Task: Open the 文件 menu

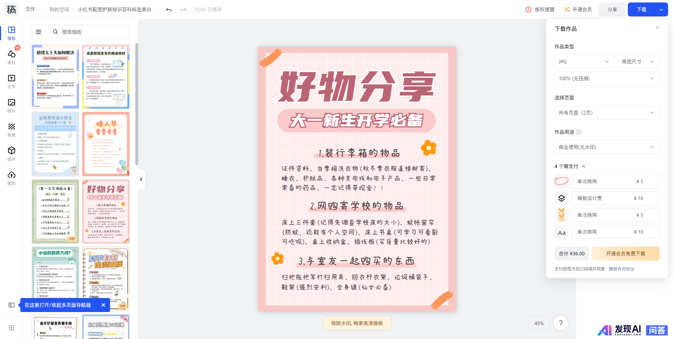Action: (x=30, y=9)
